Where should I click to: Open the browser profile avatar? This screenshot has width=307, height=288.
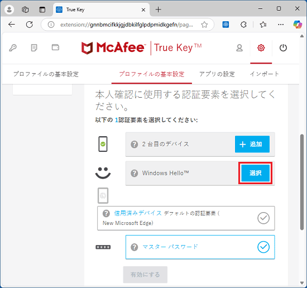[9, 9]
